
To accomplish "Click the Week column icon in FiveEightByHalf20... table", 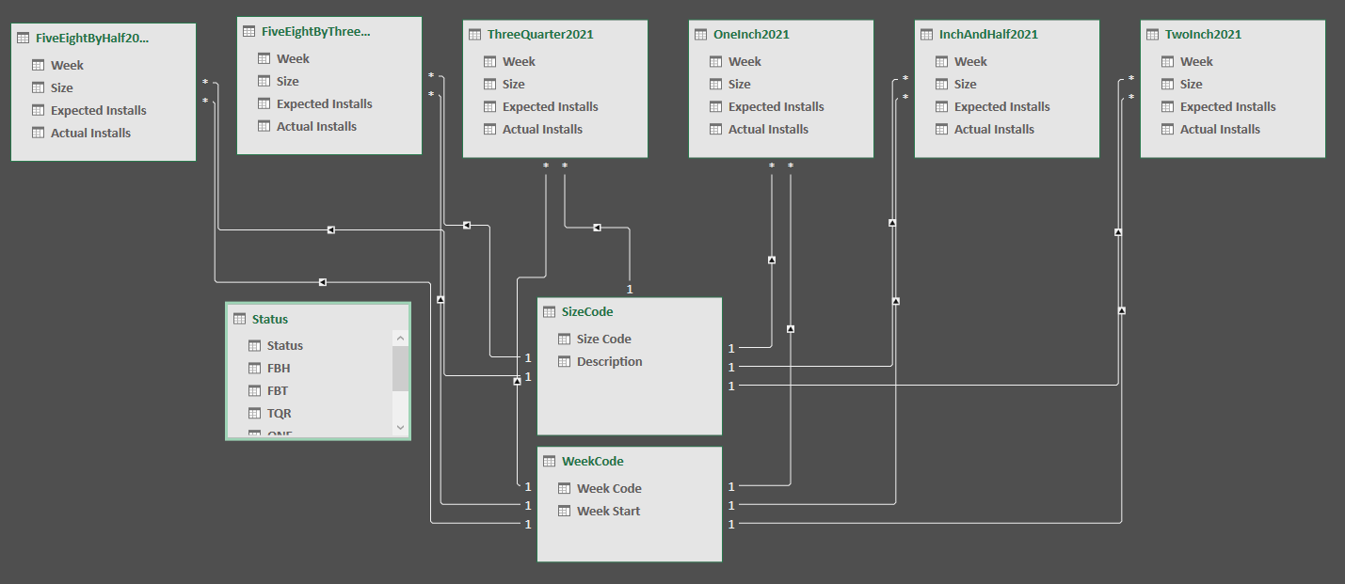I will [x=39, y=66].
